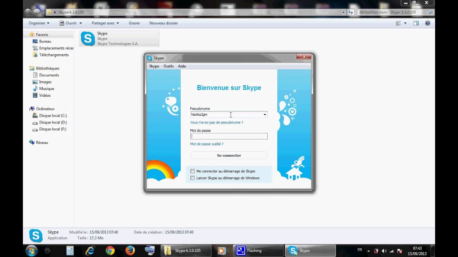Enable Me connecter au démarrage de Skype
This screenshot has width=458, height=257.
point(193,171)
